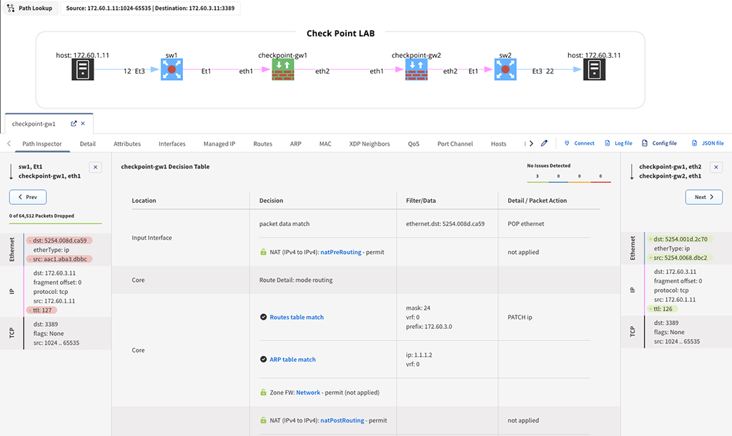
Task: Click the host 172.60.1.11 server icon
Action: [x=83, y=69]
